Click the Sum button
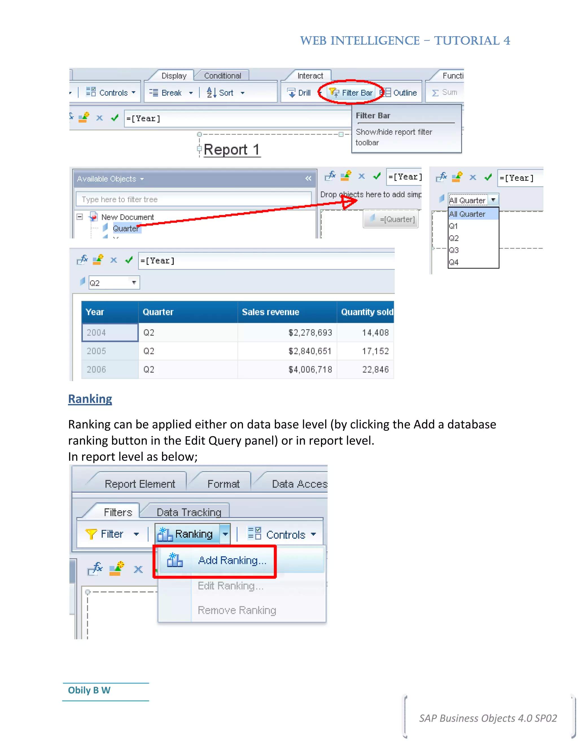 click(445, 93)
